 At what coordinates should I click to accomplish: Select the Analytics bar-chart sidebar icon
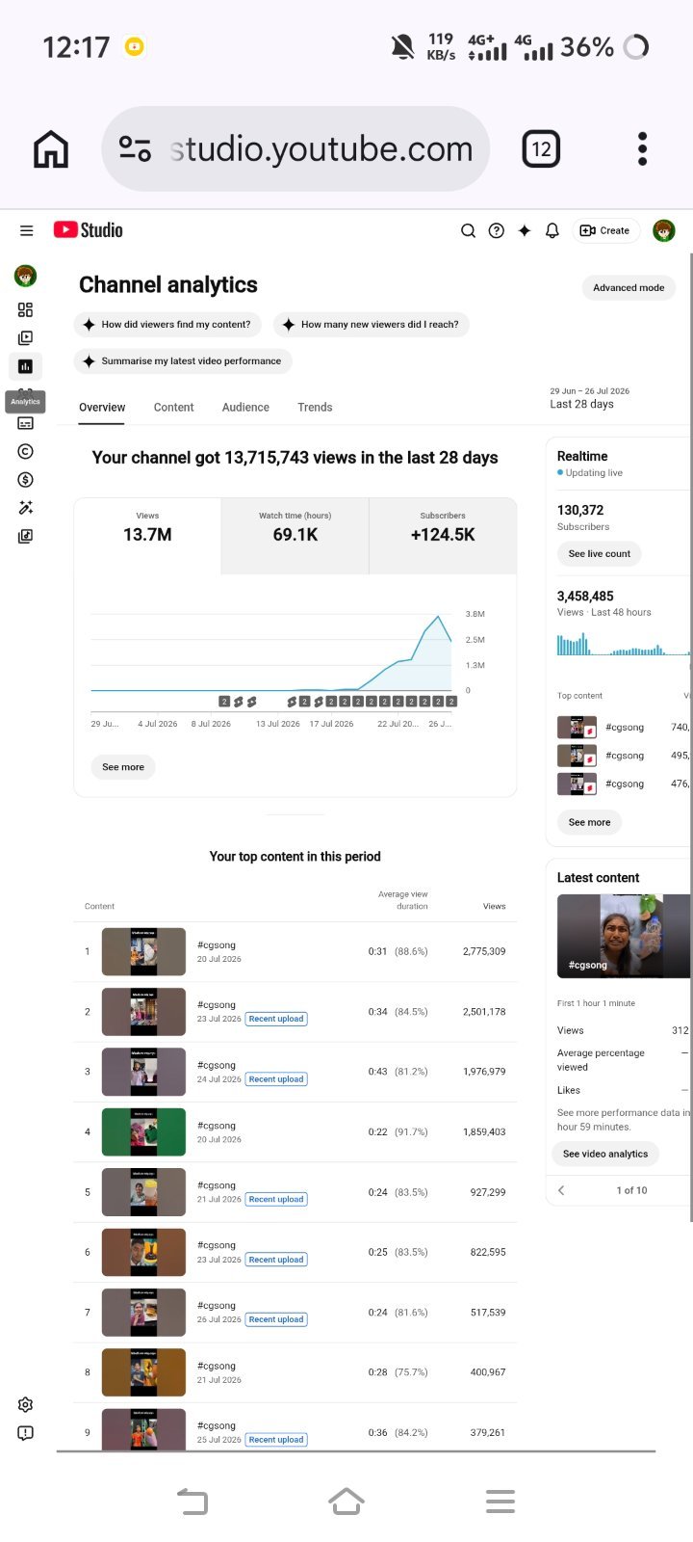tap(26, 366)
